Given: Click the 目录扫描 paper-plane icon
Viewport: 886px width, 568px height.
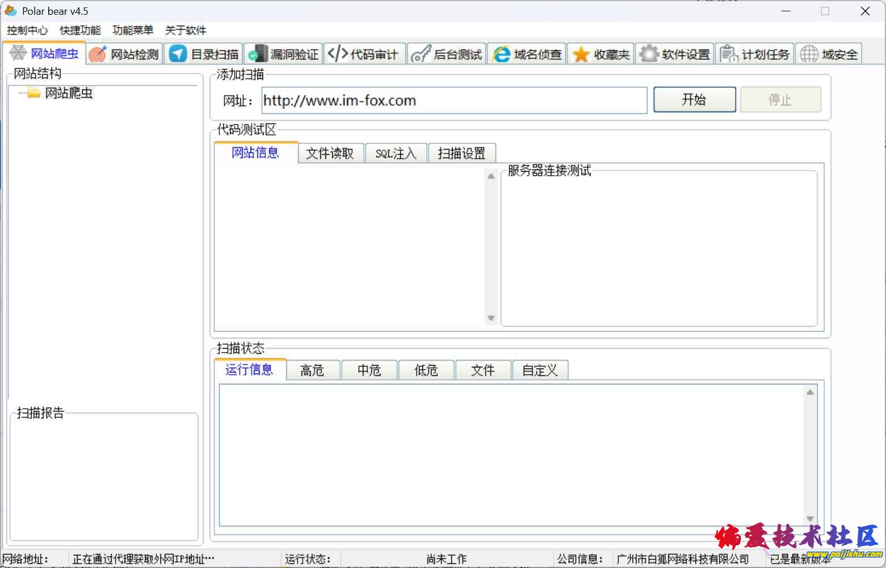Looking at the screenshot, I should 178,54.
